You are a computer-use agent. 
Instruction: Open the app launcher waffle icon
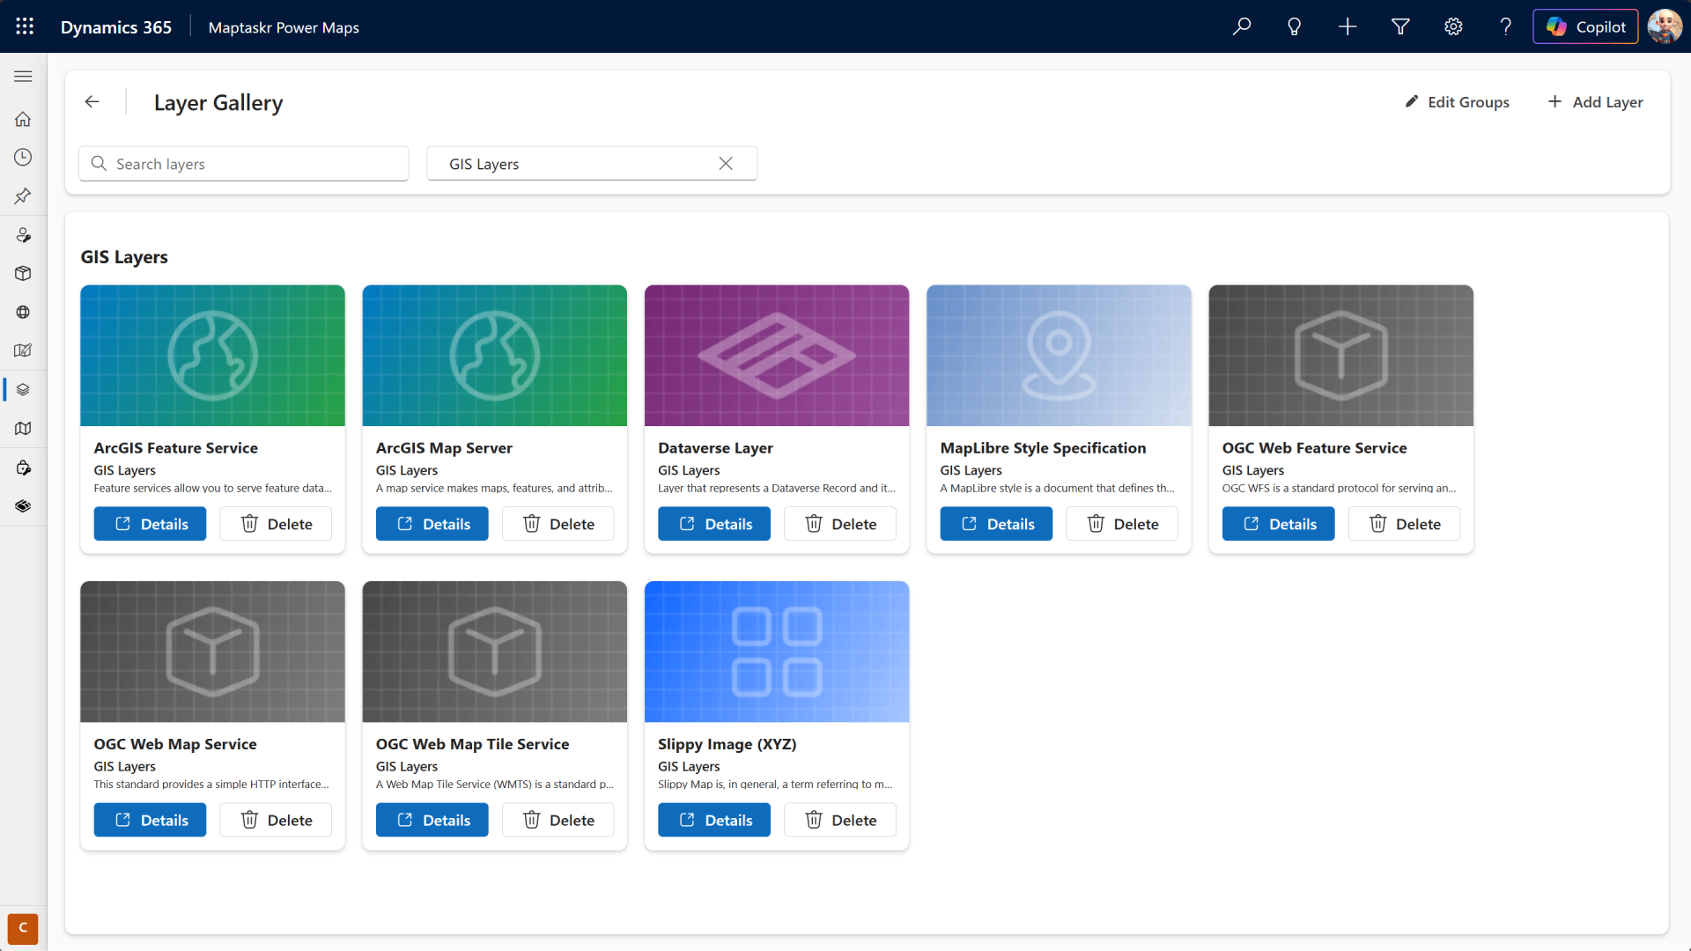[x=25, y=26]
